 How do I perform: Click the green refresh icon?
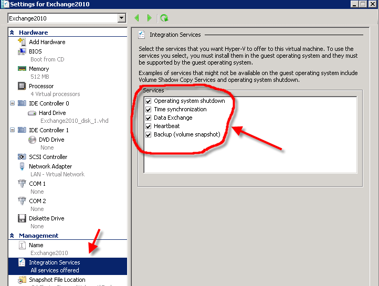164,18
